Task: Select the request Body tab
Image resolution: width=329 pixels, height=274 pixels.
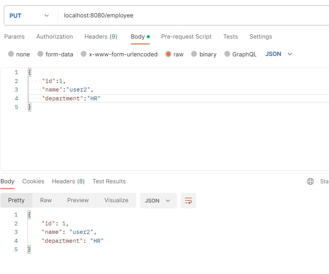Action: tap(140, 37)
